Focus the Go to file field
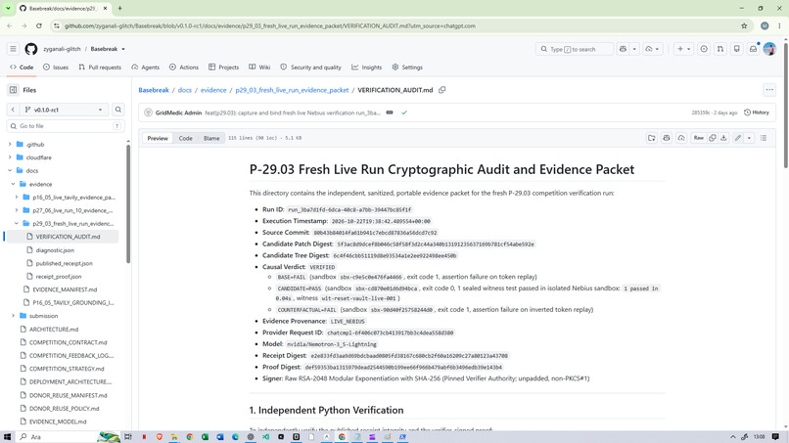Image resolution: width=789 pixels, height=443 pixels. pyautogui.click(x=66, y=126)
